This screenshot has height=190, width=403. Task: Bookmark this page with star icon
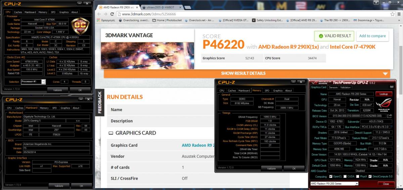click(393, 14)
